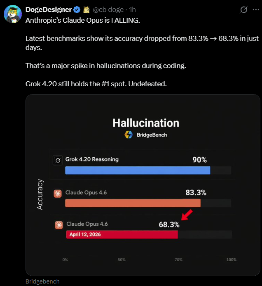Open the three-dot more options menu
Screen dimensions: 262x286
pos(256,9)
